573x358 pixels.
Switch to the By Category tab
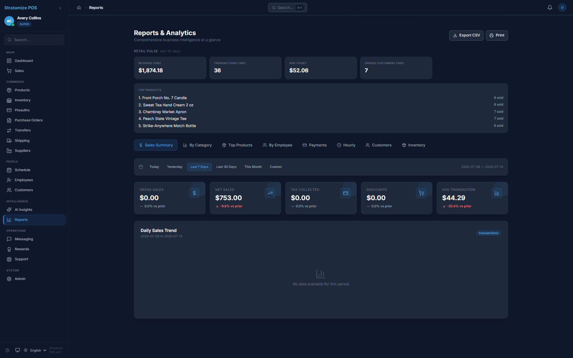tap(197, 145)
